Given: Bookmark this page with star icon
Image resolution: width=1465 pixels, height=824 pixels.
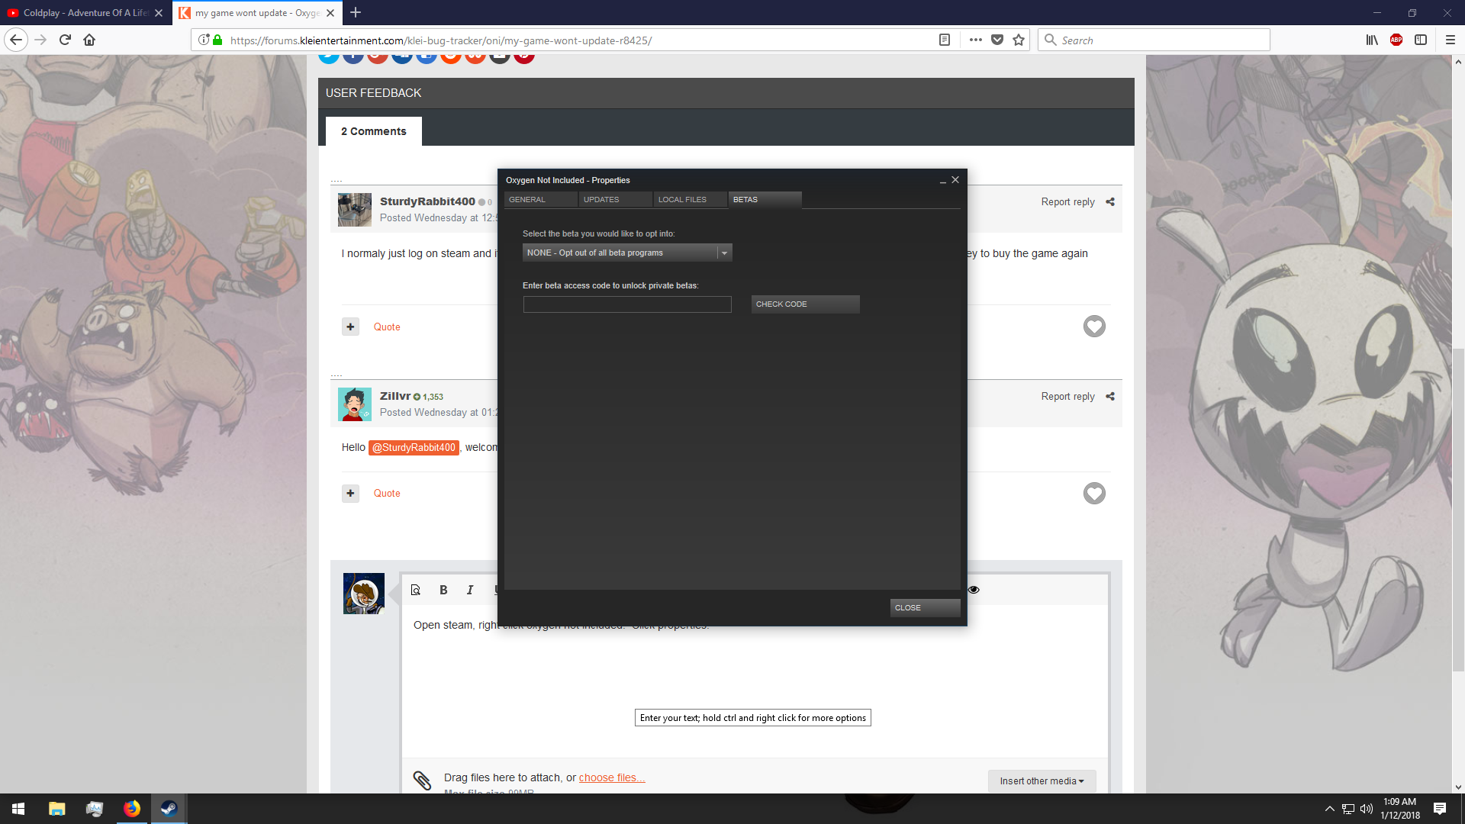Looking at the screenshot, I should (1019, 40).
